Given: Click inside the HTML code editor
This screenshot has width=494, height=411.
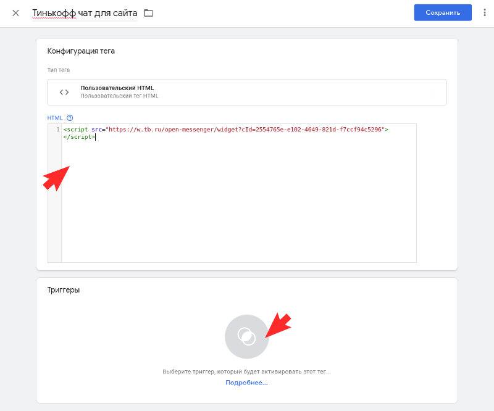Looking at the screenshot, I should pyautogui.click(x=239, y=193).
